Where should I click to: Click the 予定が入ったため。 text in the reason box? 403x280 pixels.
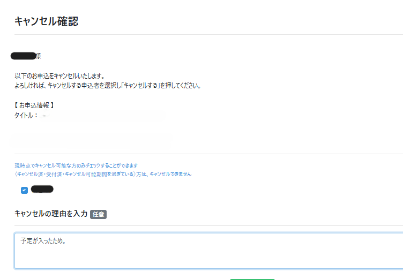tap(43, 241)
